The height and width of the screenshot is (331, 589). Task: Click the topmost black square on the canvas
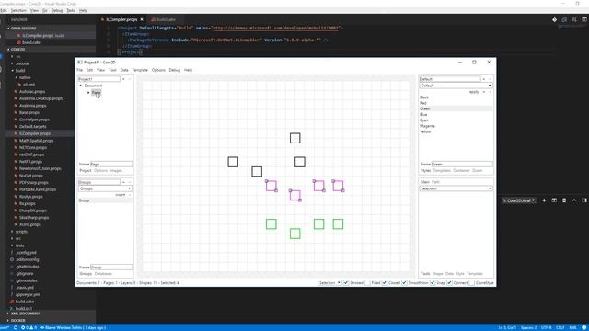click(x=294, y=138)
